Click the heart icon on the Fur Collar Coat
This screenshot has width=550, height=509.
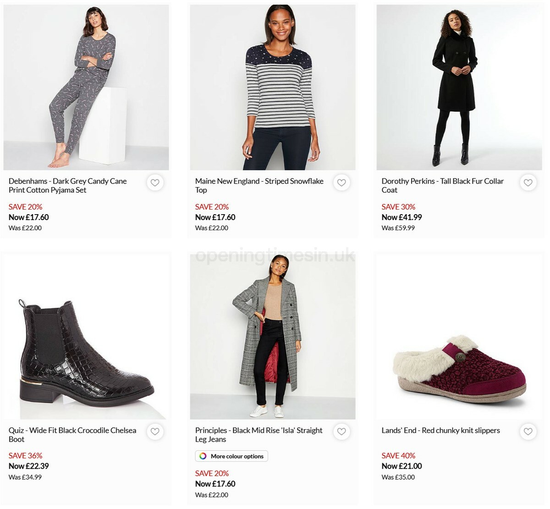click(x=528, y=183)
